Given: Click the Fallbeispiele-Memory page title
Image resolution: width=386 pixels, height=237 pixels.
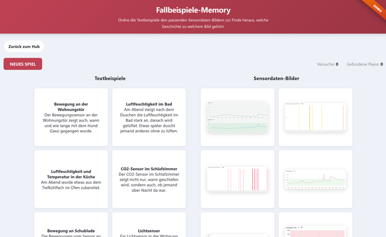Looking at the screenshot, I should tap(193, 10).
